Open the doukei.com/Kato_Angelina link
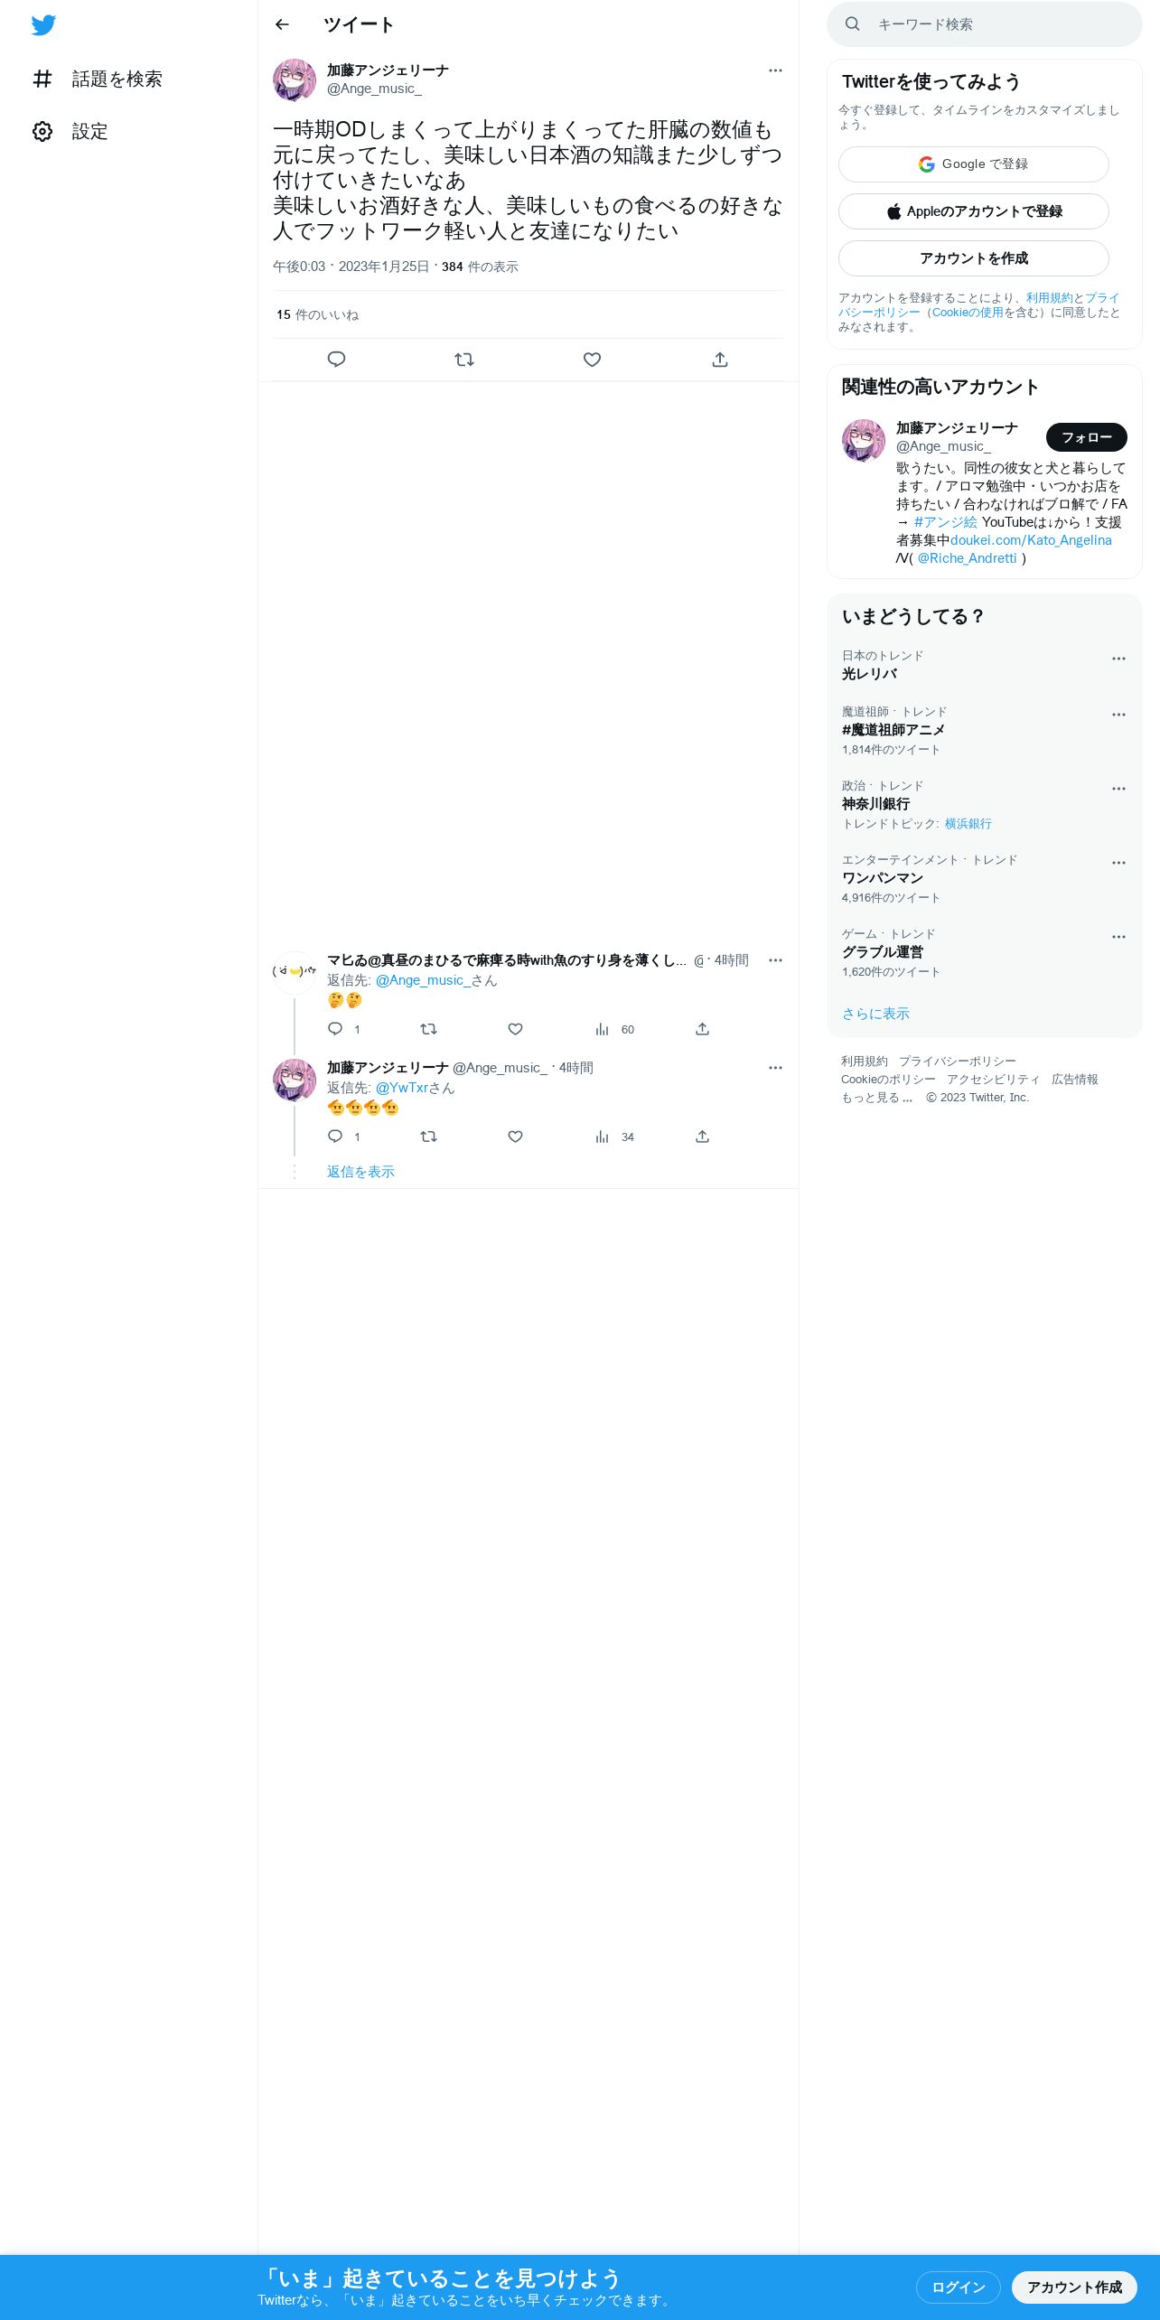1160x2320 pixels. coord(1031,540)
